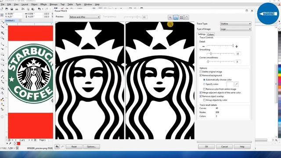Select the Text tool in toolbox

click(x=2, y=71)
